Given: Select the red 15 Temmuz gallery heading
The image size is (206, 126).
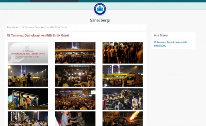Looking at the screenshot, I should 38,35.
